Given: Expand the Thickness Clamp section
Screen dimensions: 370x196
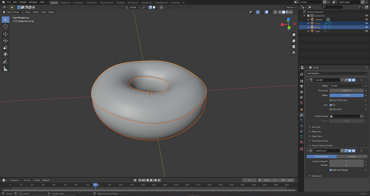Looking at the screenshot, I should 320,141.
